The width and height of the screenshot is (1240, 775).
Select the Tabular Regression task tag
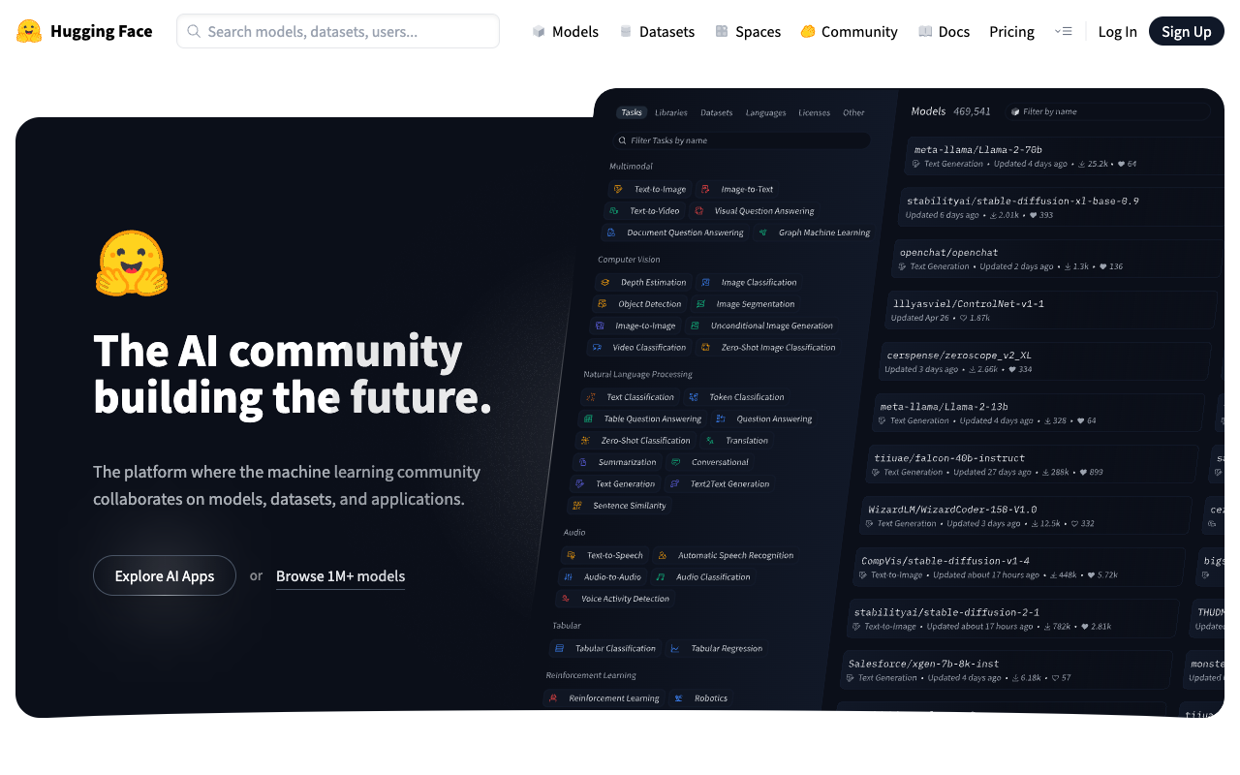tap(716, 648)
